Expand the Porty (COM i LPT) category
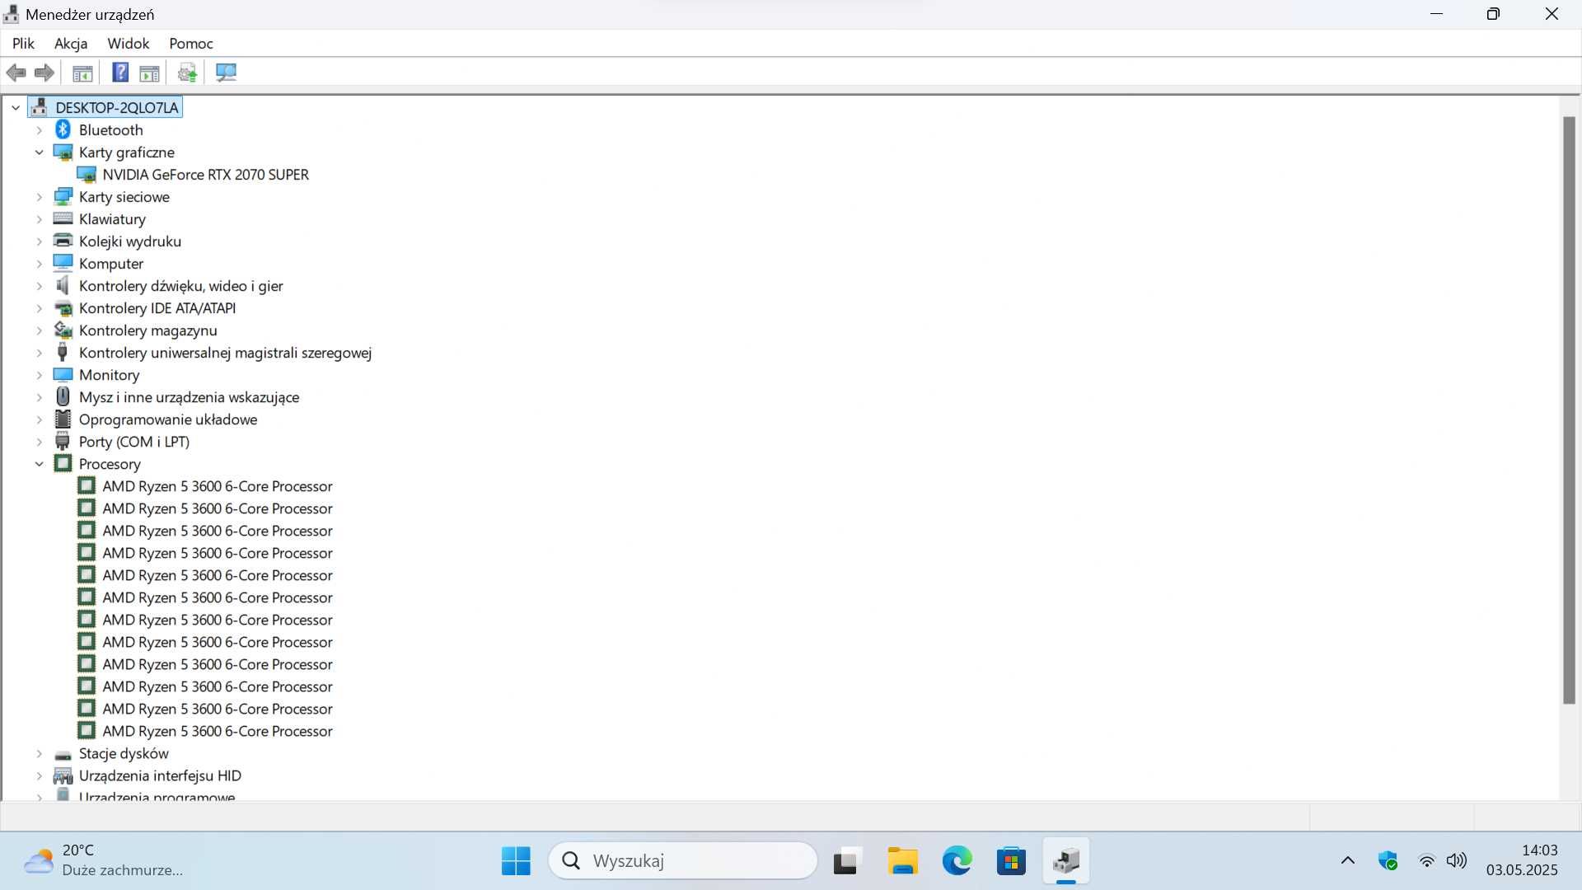 39,442
